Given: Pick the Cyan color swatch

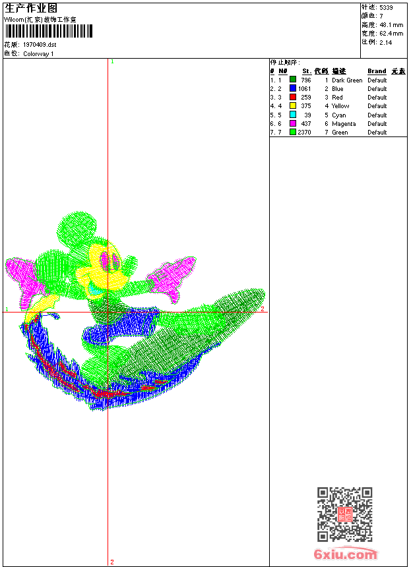Looking at the screenshot, I should (293, 114).
